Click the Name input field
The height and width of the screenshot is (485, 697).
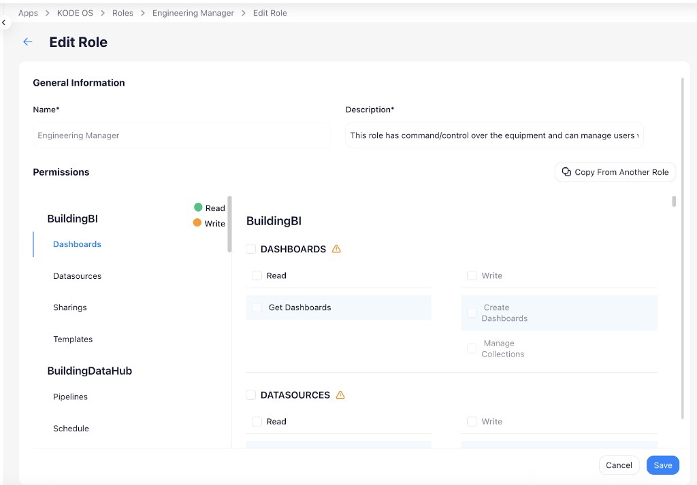[181, 135]
